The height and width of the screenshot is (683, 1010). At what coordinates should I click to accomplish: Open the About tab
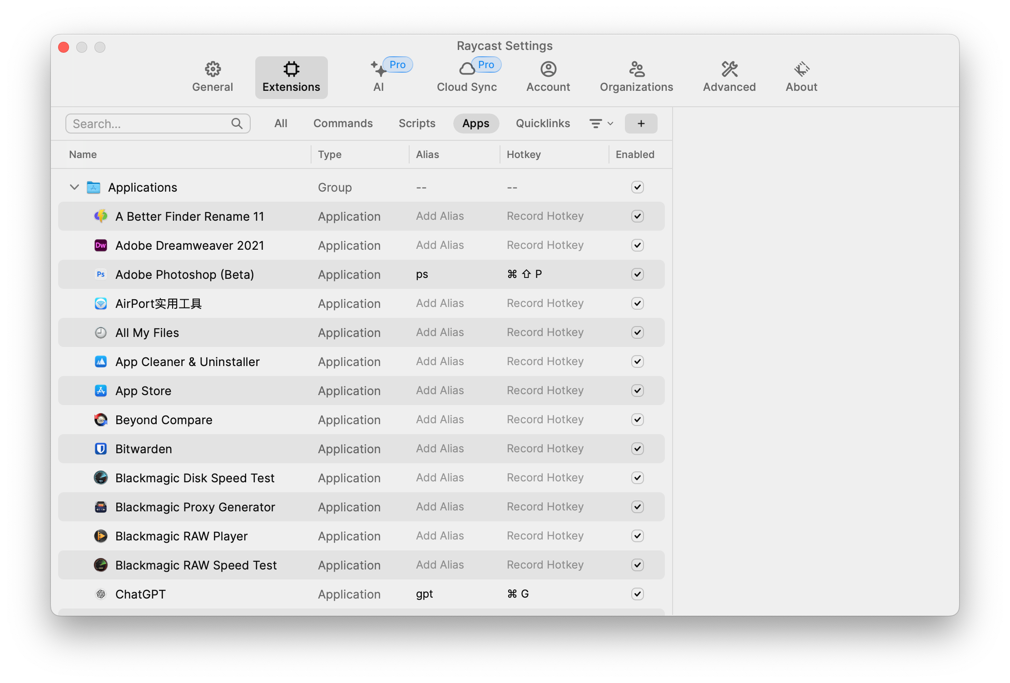(x=802, y=77)
